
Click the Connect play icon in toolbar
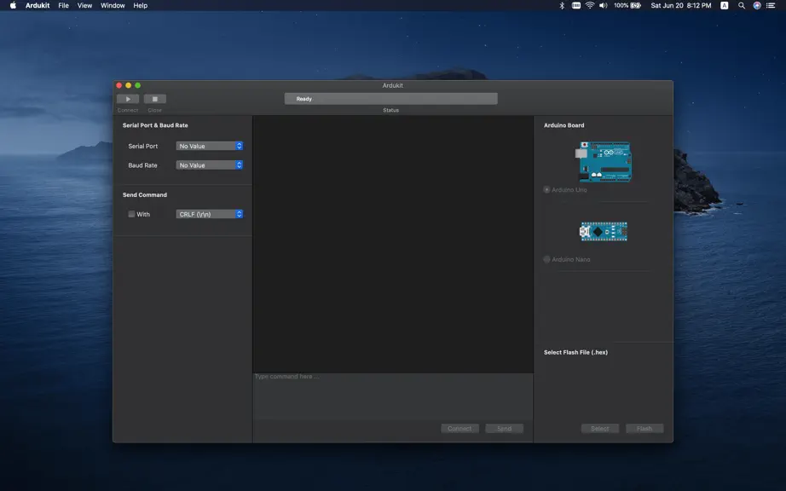[x=128, y=99]
